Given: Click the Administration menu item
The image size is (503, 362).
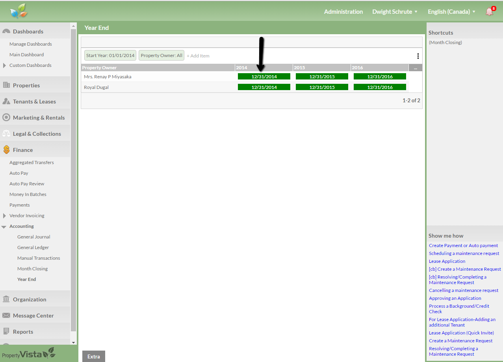Looking at the screenshot, I should tap(343, 12).
